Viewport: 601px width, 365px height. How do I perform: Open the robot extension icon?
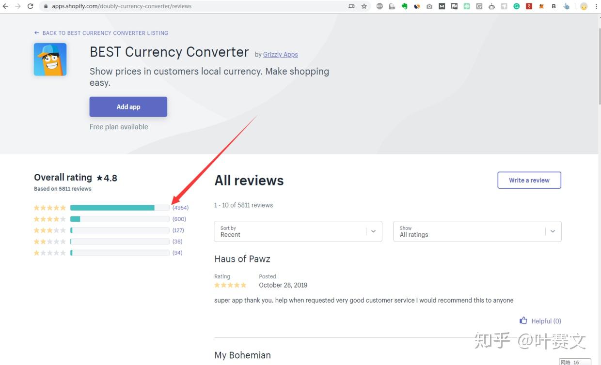tap(491, 6)
